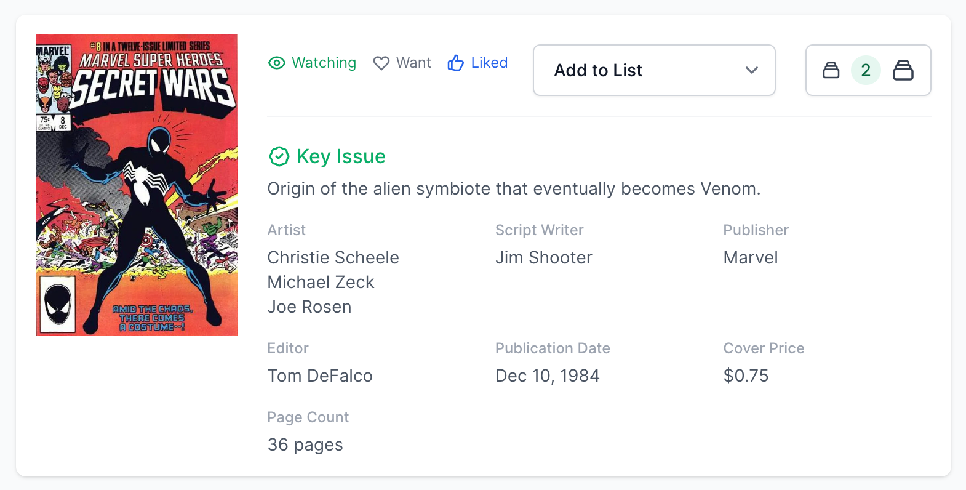966x490 pixels.
Task: View editor Tom DeFalco
Action: (x=320, y=376)
